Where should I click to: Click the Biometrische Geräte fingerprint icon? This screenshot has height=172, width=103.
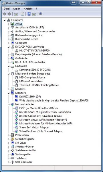click(x=13, y=39)
